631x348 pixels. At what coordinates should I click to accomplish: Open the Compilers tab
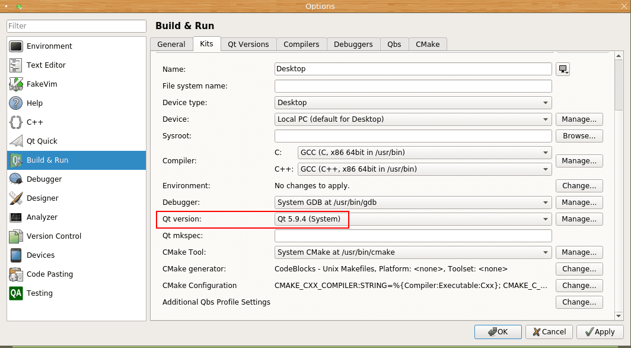301,45
